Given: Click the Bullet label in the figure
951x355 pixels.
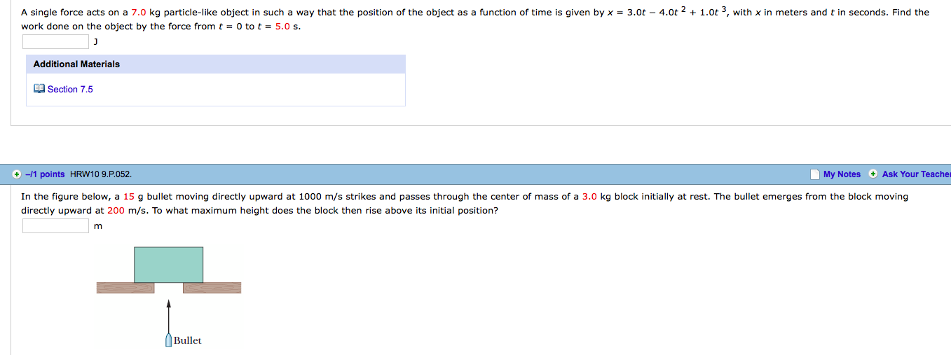Looking at the screenshot, I should 187,340.
